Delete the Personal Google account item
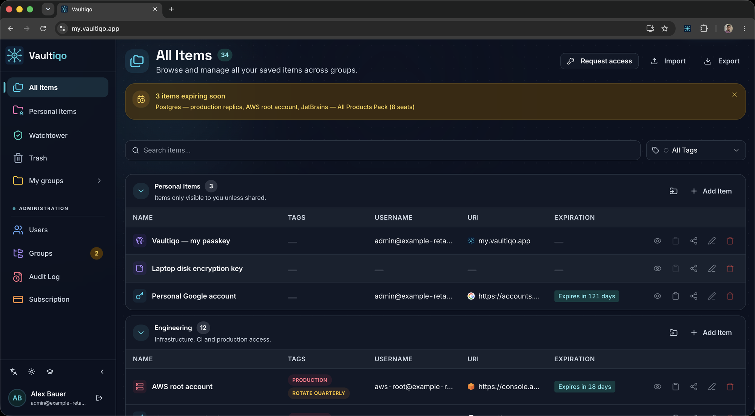This screenshot has width=755, height=416. [730, 296]
